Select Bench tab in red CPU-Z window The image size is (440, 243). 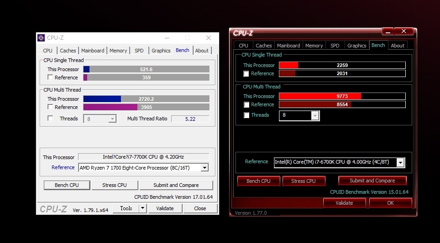(x=378, y=45)
